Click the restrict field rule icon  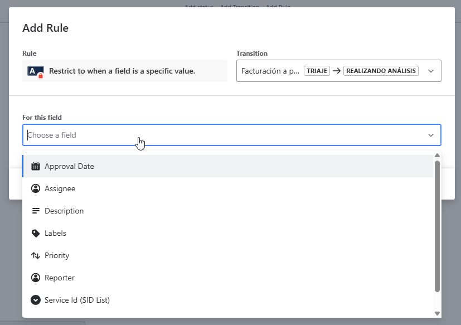pyautogui.click(x=36, y=71)
